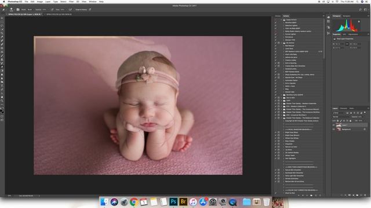The image size is (371, 208).
Task: Click the histogram cached data warning triangle
Action: (x=359, y=21)
